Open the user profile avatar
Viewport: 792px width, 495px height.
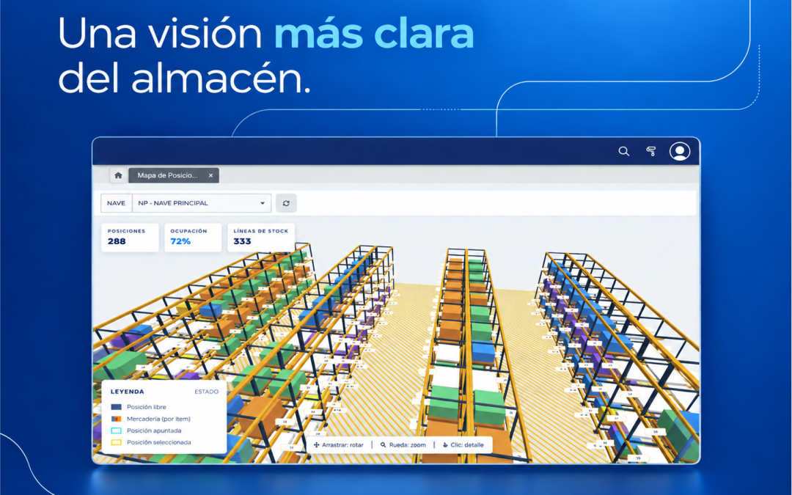click(x=680, y=151)
